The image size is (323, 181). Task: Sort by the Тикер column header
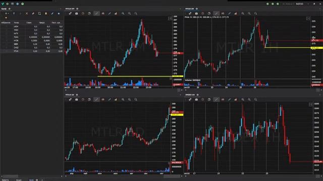point(17,23)
